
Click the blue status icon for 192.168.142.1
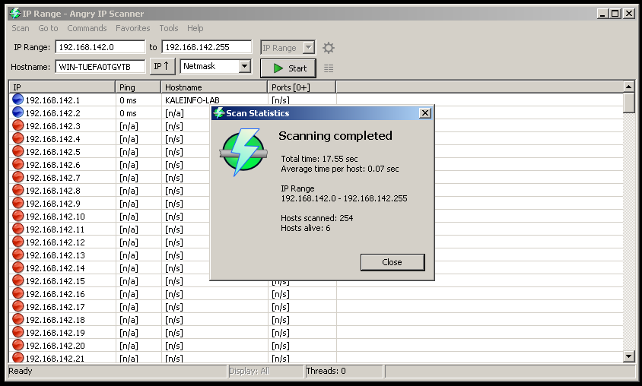click(x=18, y=100)
